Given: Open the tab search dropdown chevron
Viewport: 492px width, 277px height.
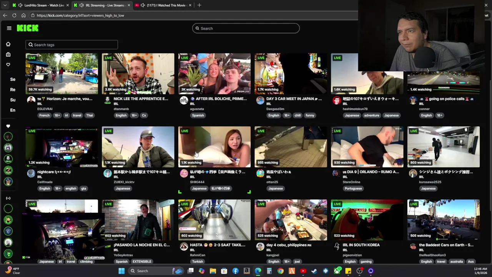Looking at the screenshot, I should tap(5, 5).
